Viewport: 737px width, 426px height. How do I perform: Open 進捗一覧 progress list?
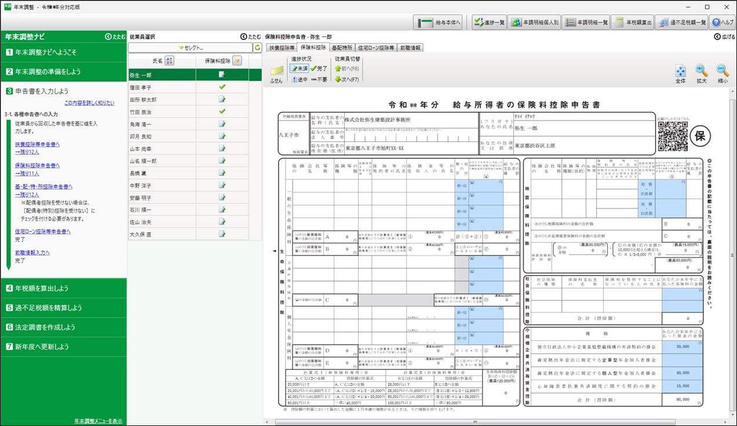[x=488, y=23]
